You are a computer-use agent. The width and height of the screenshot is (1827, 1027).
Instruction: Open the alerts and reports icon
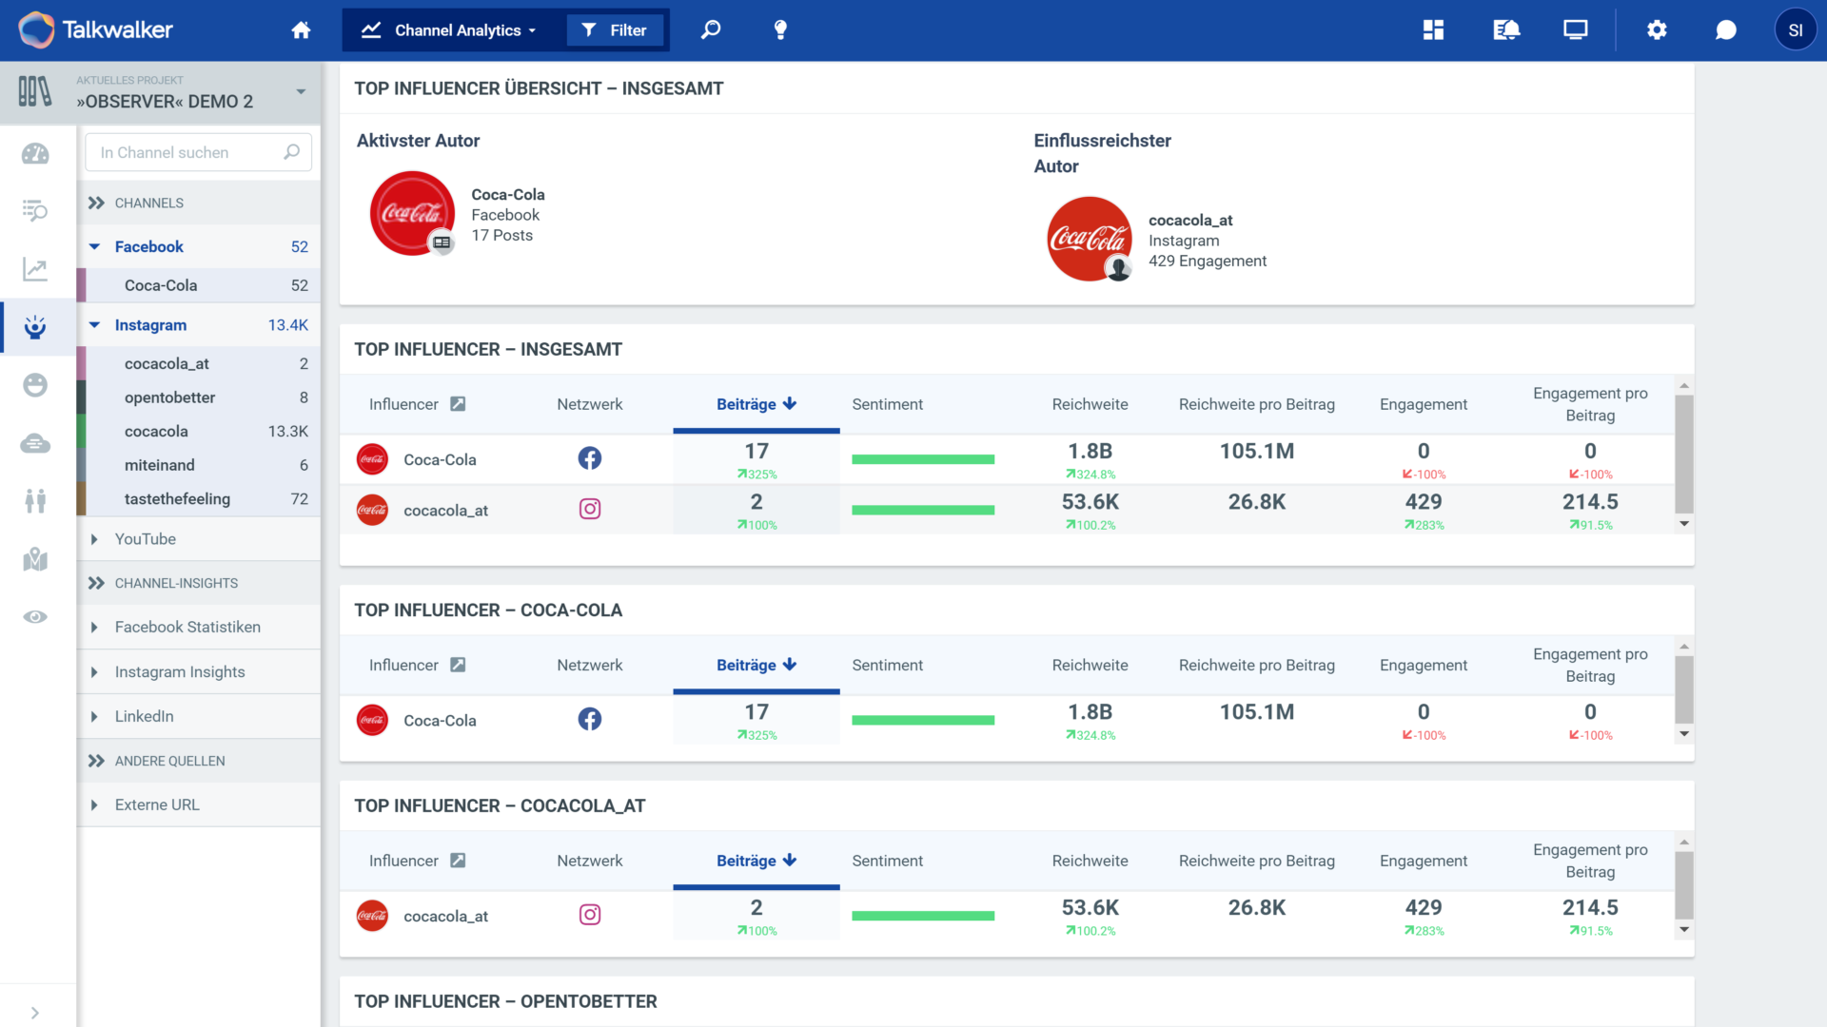click(x=1506, y=30)
